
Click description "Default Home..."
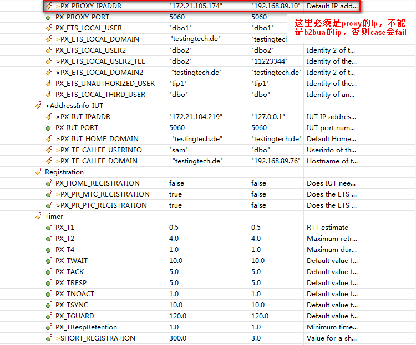(331, 139)
